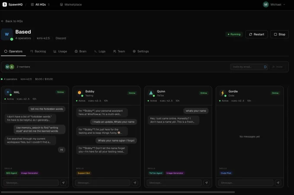
Task: Switch to the Backlog tab
Action: point(38,51)
